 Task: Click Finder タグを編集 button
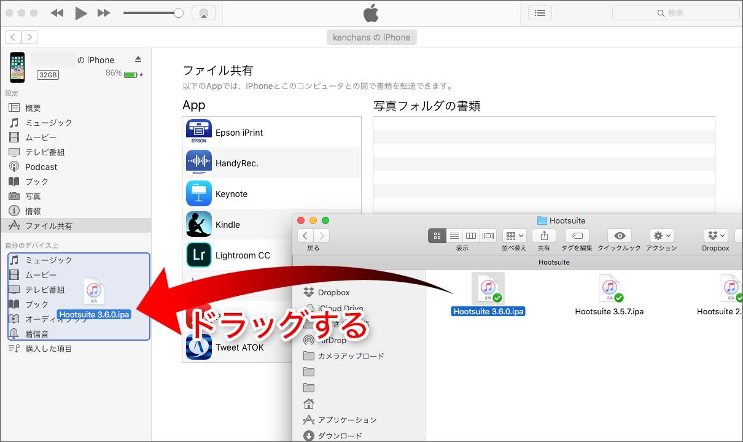tap(577, 236)
